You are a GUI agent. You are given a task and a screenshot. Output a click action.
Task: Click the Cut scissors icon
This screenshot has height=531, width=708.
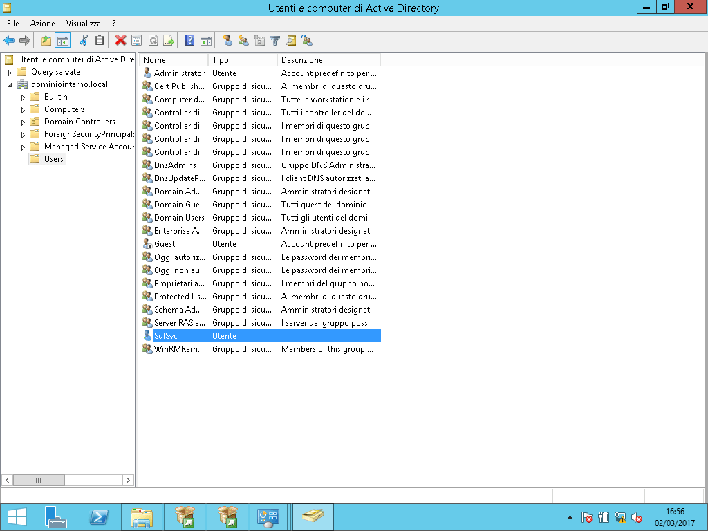tap(84, 41)
